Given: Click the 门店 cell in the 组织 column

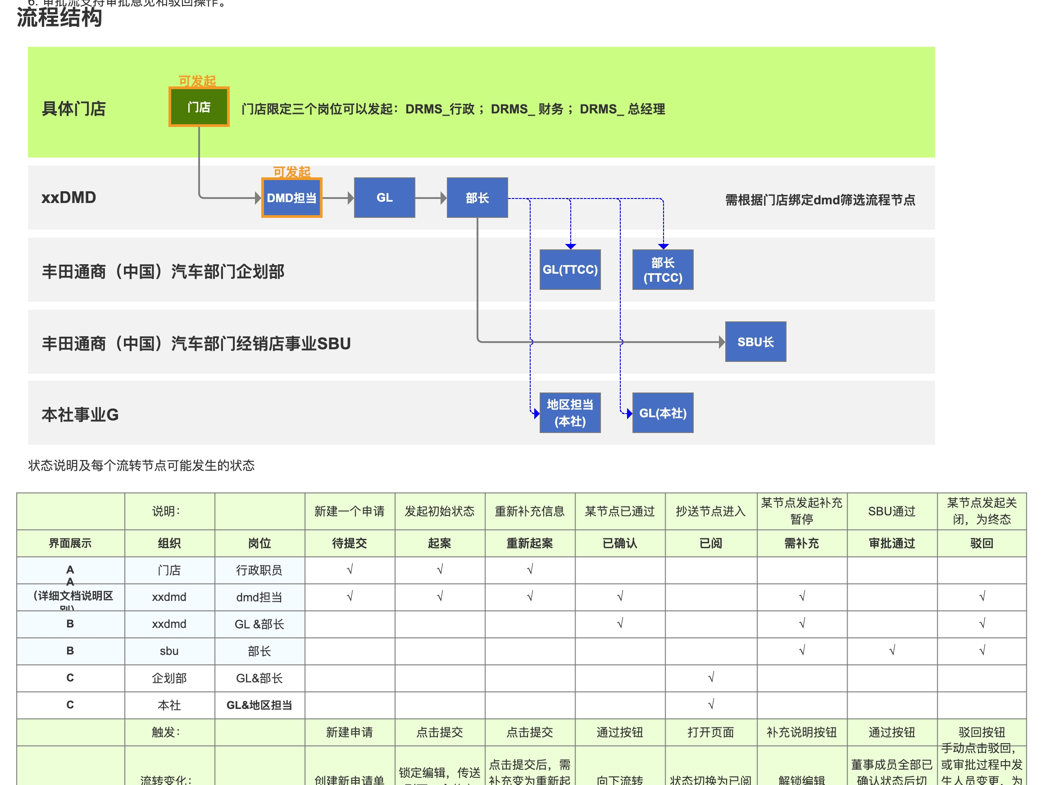Looking at the screenshot, I should pos(169,570).
